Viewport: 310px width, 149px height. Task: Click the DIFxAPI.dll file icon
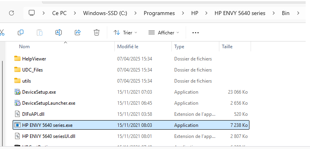coord(17,114)
